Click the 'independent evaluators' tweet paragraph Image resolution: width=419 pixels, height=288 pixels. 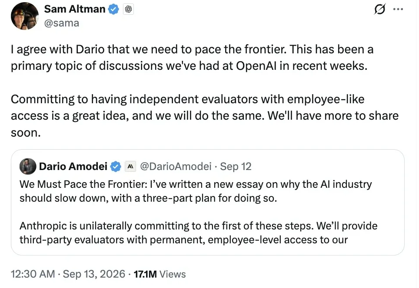tap(205, 116)
